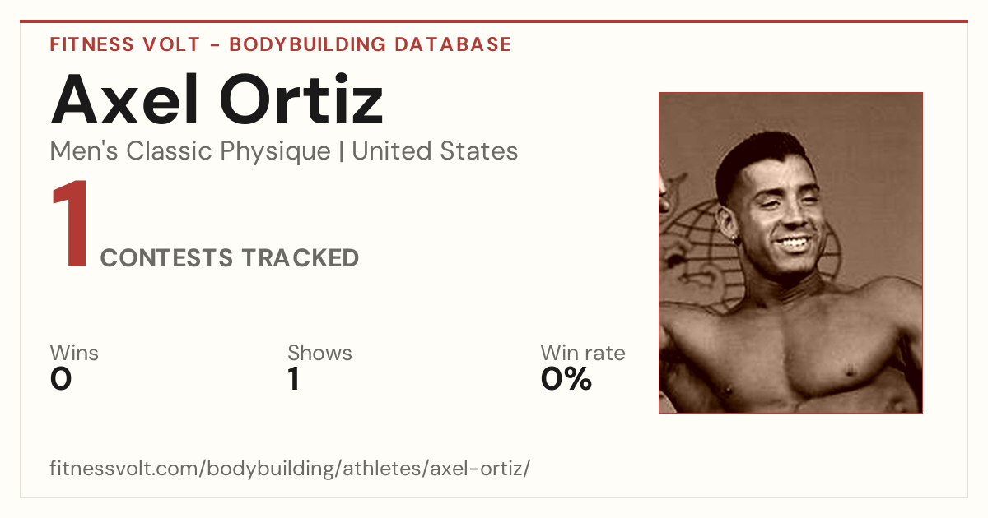Screen dimensions: 988x518
Task: Select the Shows value 1
Action: click(x=293, y=379)
